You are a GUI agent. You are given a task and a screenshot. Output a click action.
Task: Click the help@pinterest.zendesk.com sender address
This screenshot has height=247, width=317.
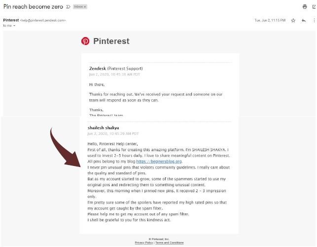(x=43, y=20)
